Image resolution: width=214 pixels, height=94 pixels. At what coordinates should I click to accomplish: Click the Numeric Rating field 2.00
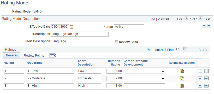pyautogui.click(x=114, y=78)
